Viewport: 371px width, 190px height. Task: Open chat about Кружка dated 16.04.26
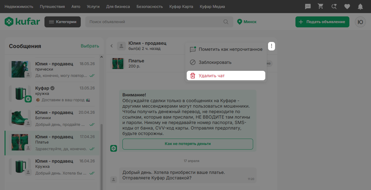point(52,167)
